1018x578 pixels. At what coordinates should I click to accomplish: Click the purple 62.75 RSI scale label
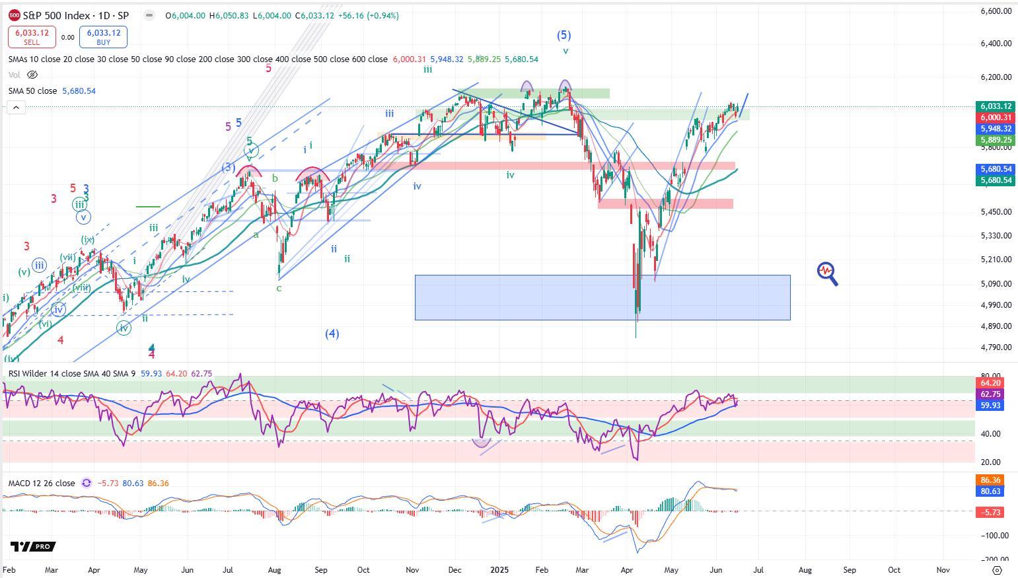(x=990, y=394)
